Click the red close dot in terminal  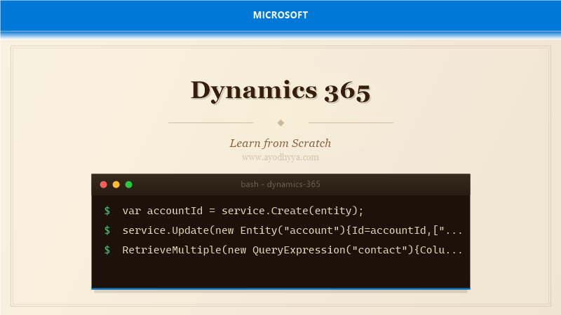[x=103, y=184]
